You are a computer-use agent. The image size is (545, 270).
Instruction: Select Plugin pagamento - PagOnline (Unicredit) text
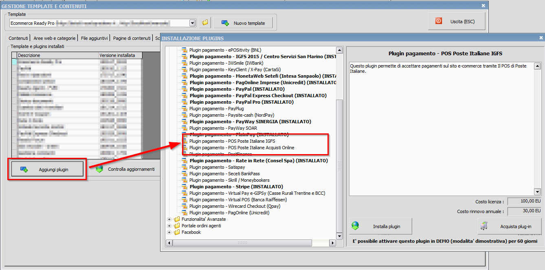(229, 213)
